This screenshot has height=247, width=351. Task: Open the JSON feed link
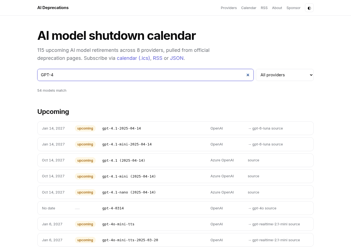point(177,58)
